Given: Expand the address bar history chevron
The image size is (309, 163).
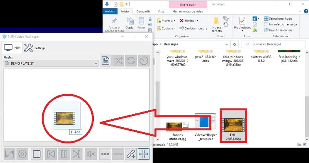Looking at the screenshot, I should tap(227, 44).
